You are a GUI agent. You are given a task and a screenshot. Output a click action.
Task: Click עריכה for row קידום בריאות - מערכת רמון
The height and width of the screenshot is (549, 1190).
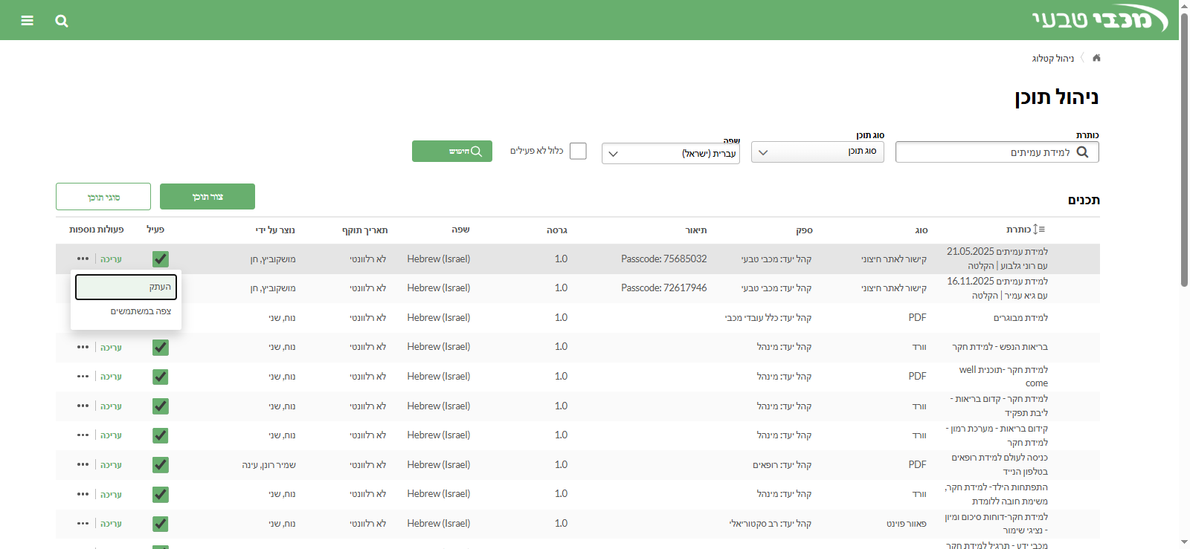pyautogui.click(x=111, y=435)
